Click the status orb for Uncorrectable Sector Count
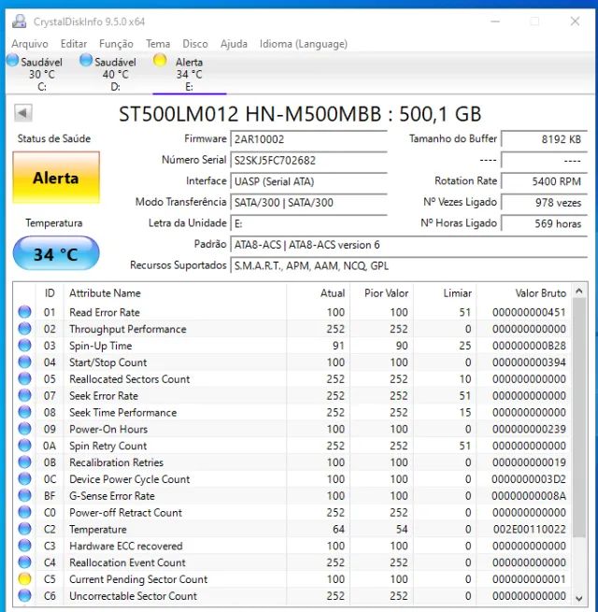 24,595
